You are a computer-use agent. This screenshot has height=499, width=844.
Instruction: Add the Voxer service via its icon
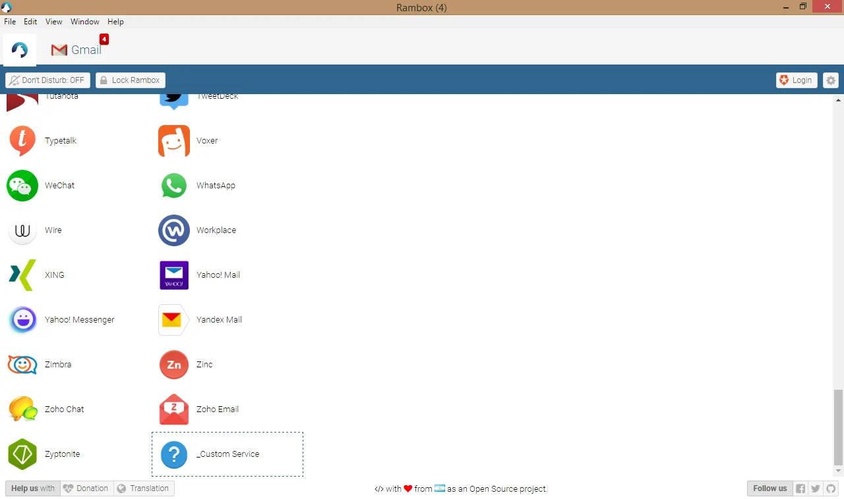click(x=174, y=141)
